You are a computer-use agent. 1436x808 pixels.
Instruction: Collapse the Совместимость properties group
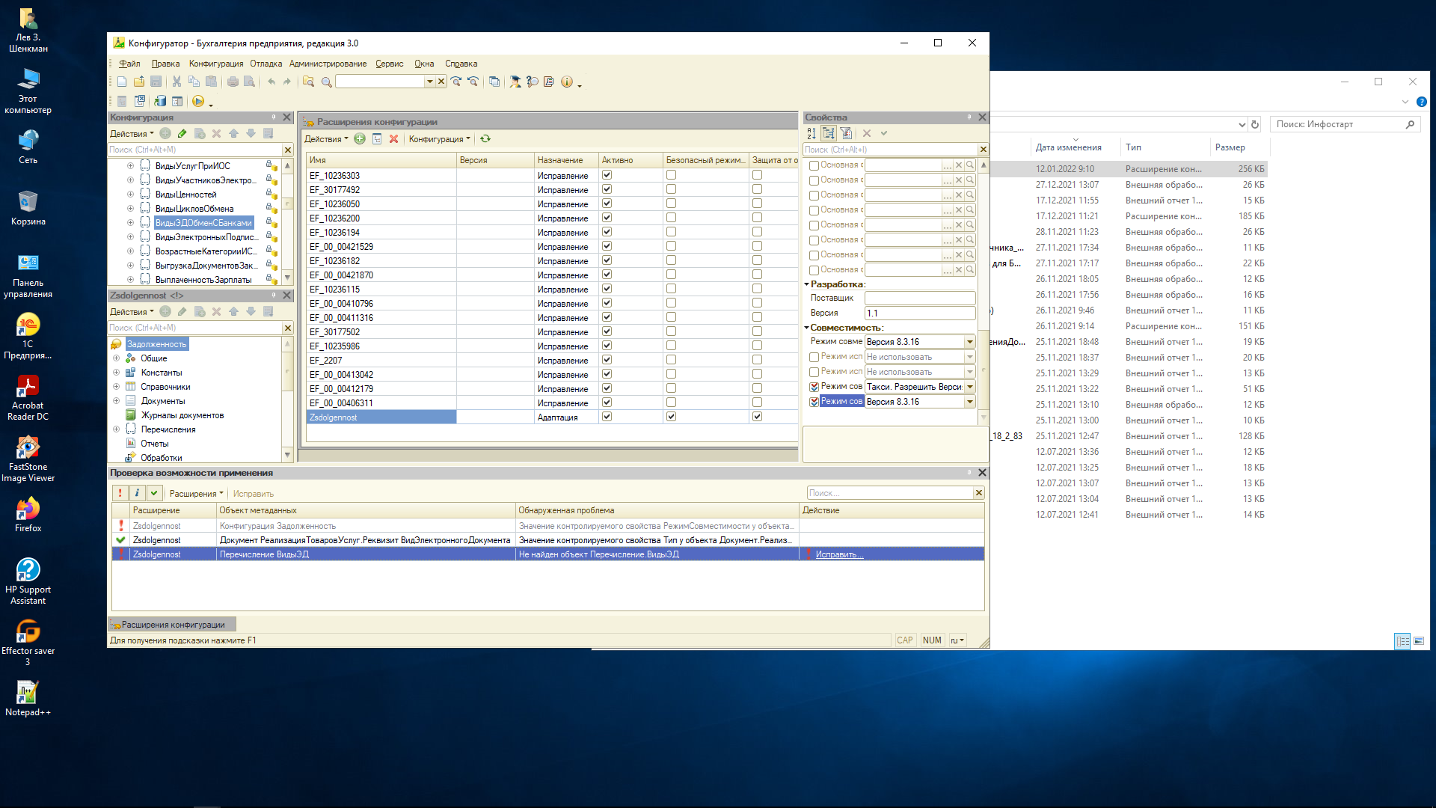coord(807,328)
